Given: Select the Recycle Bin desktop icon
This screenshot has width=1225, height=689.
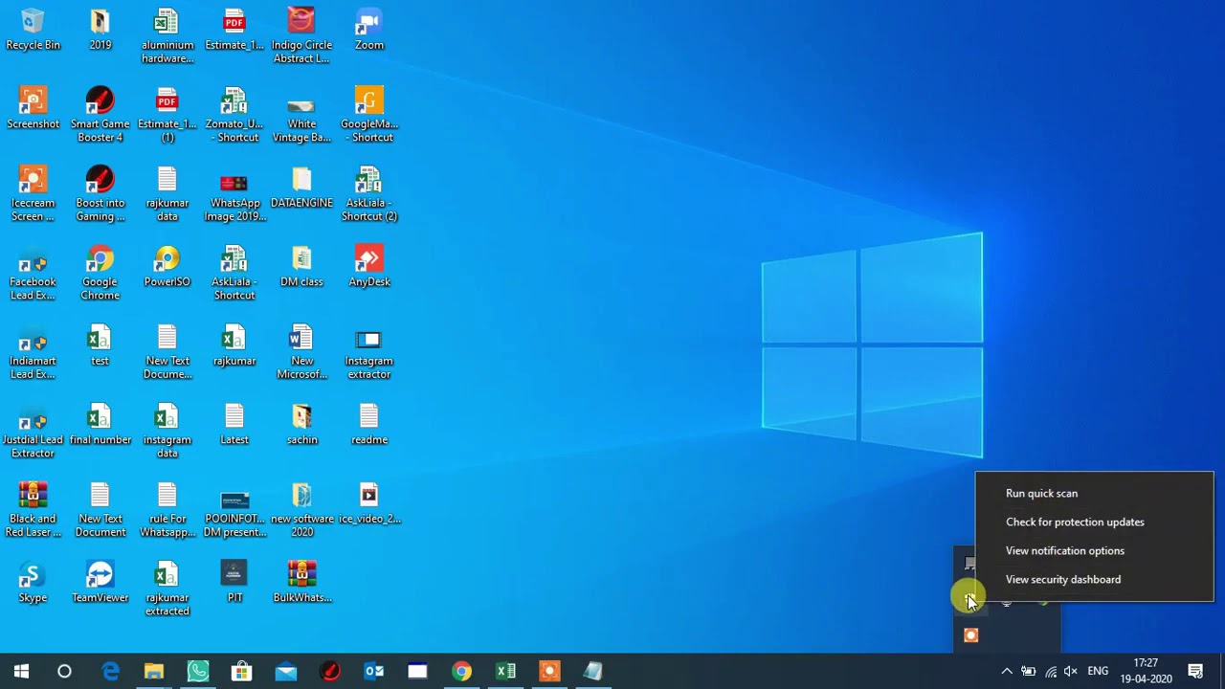Looking at the screenshot, I should [33, 30].
